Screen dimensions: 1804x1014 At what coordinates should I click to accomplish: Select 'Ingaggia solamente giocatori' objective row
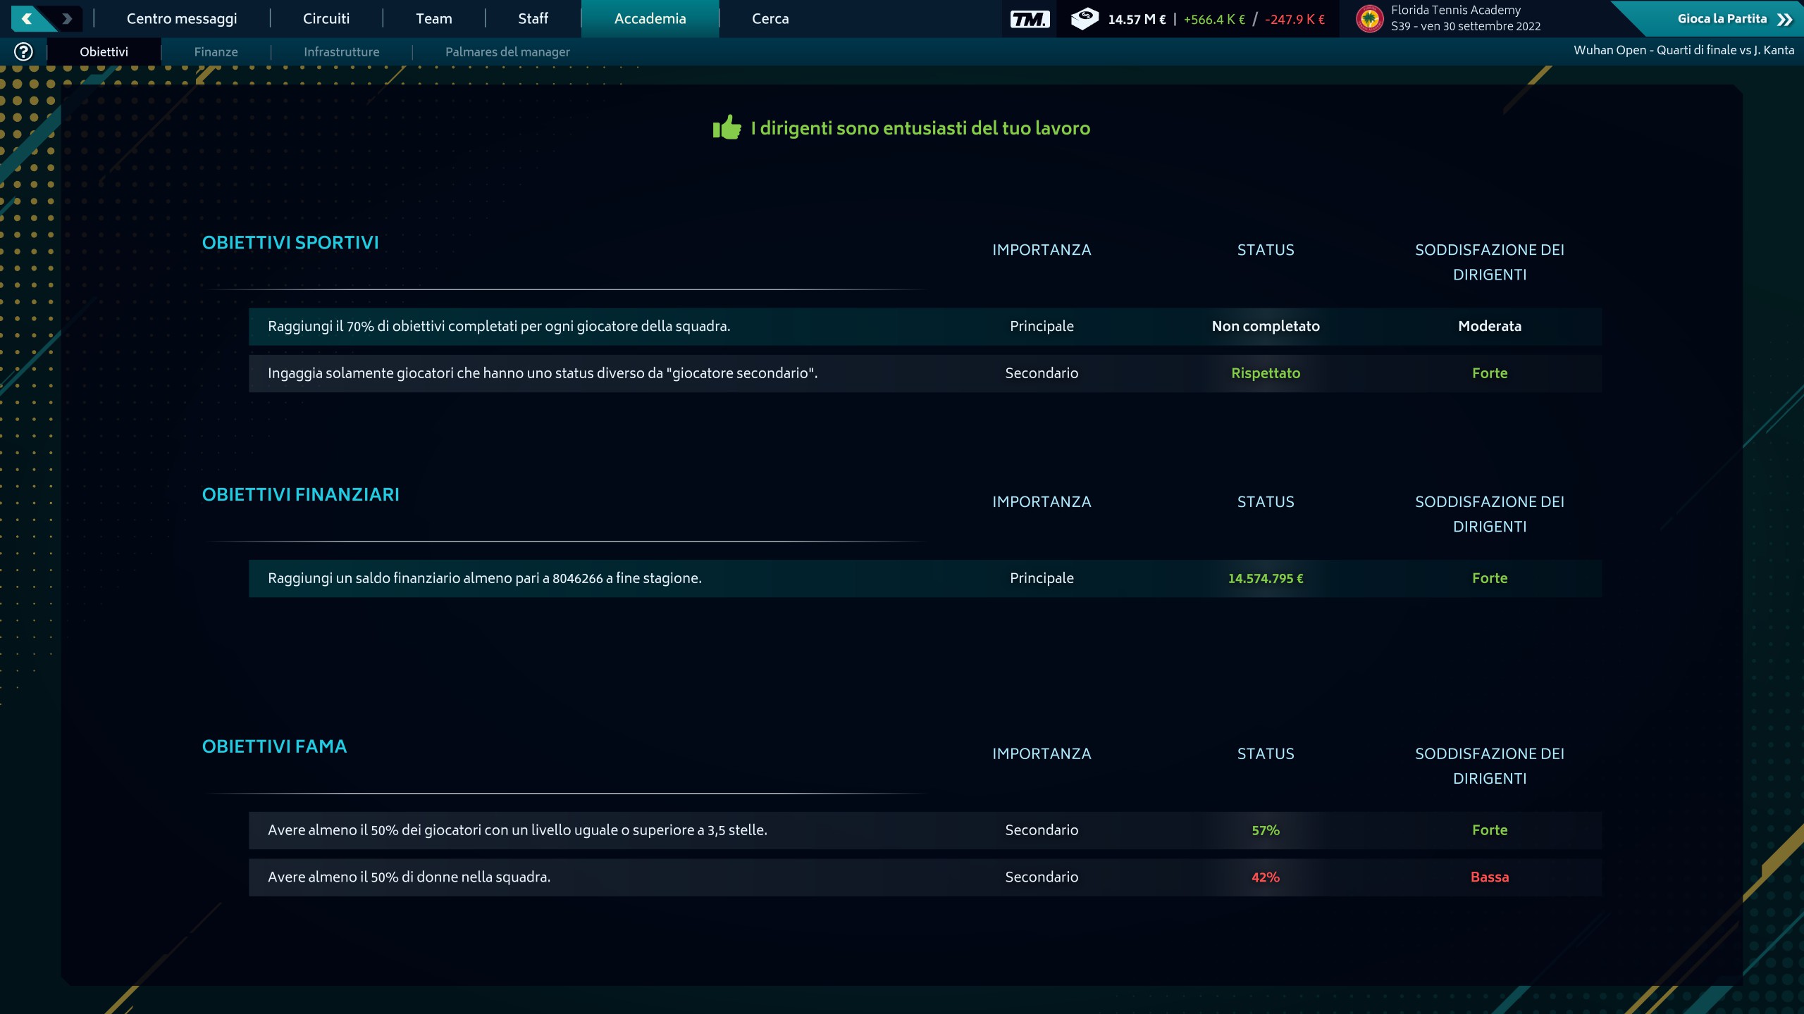[925, 373]
